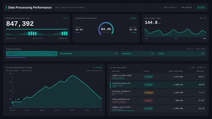Click rows value 4,214,854
This screenshot has width=212, height=119.
point(178,77)
